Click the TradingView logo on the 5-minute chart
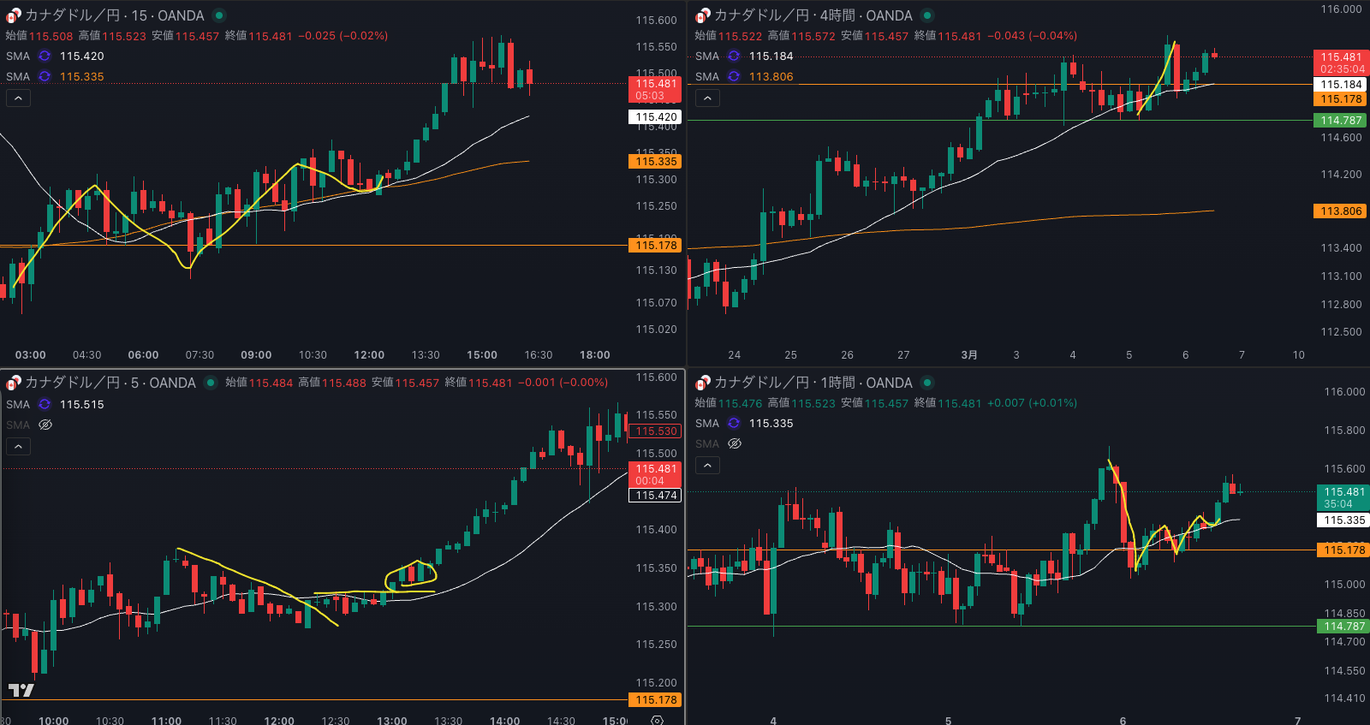The width and height of the screenshot is (1370, 725). click(x=21, y=690)
